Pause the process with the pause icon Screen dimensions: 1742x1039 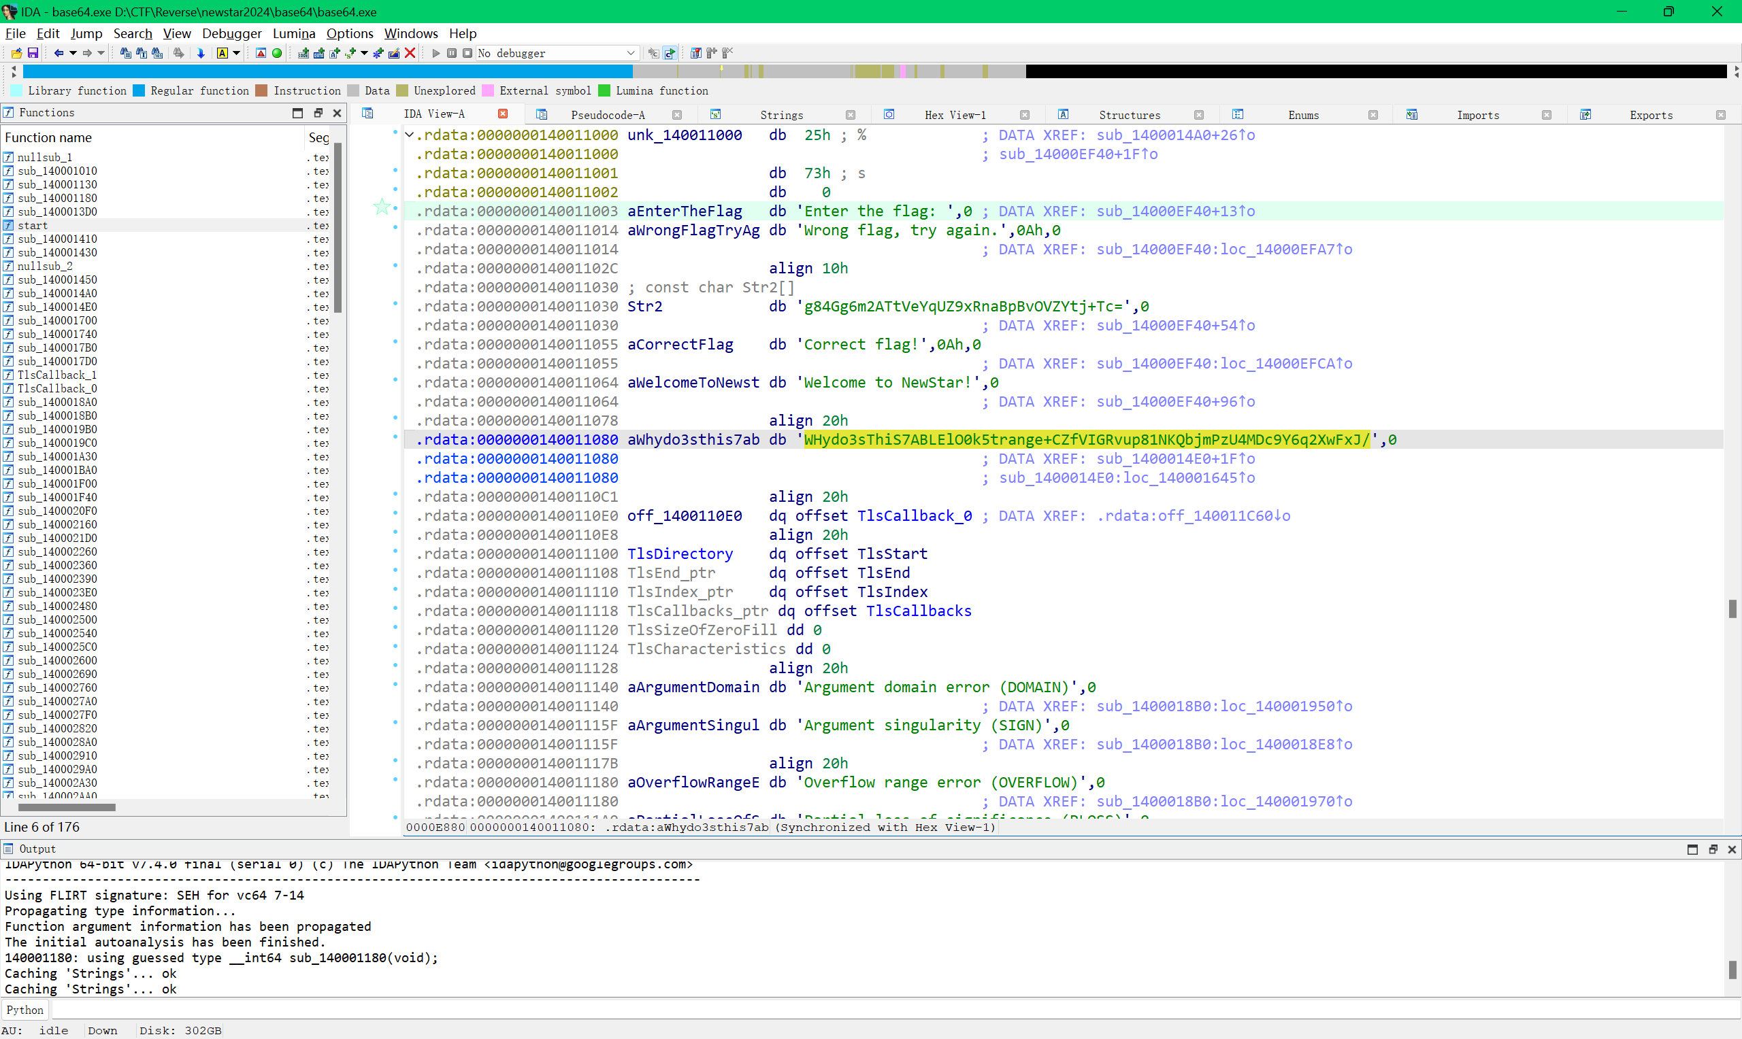452,53
